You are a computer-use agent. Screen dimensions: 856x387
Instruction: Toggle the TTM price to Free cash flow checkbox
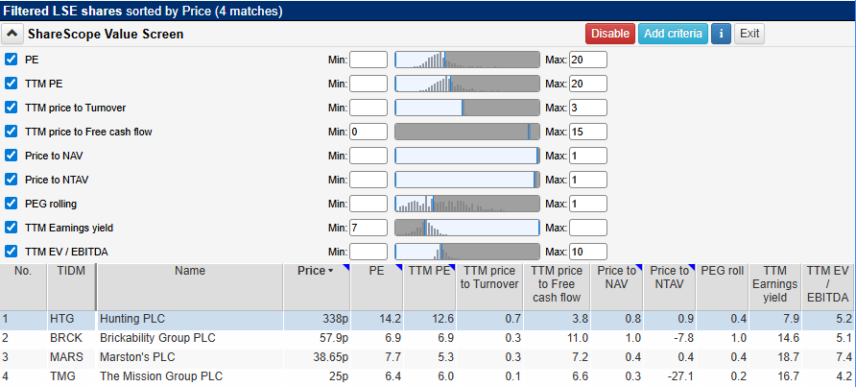click(11, 132)
